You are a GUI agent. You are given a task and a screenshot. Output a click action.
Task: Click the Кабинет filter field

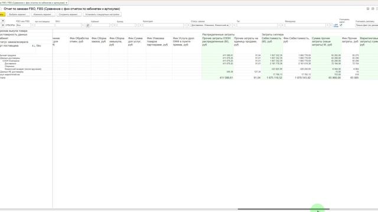coord(100,25)
